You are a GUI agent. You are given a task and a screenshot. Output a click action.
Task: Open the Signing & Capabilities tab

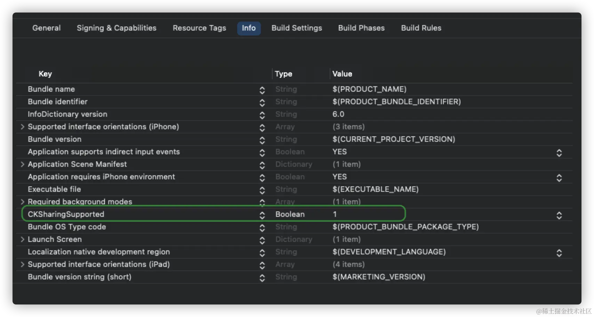coord(117,28)
